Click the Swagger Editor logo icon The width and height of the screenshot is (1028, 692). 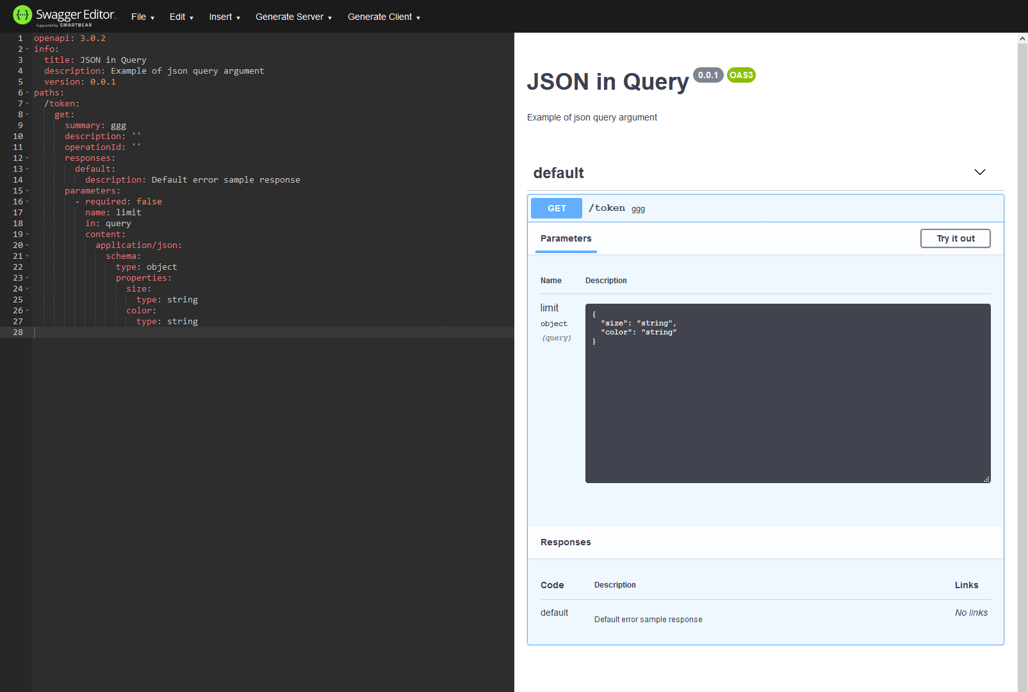coord(22,13)
